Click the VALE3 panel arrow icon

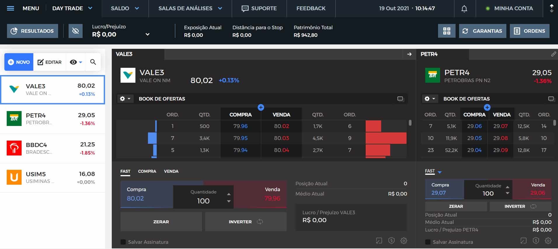click(x=409, y=54)
